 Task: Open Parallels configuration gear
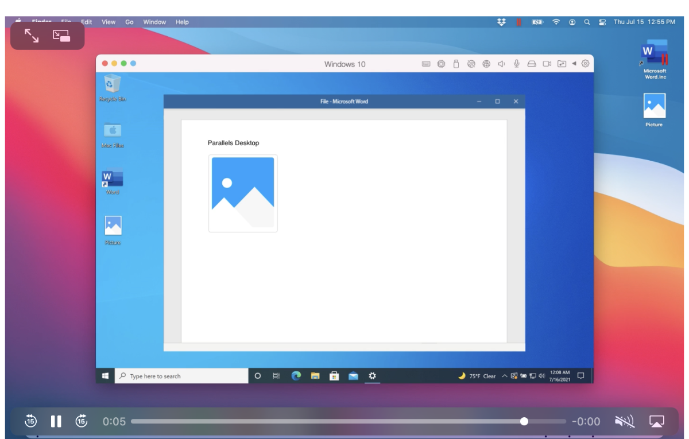pyautogui.click(x=585, y=64)
